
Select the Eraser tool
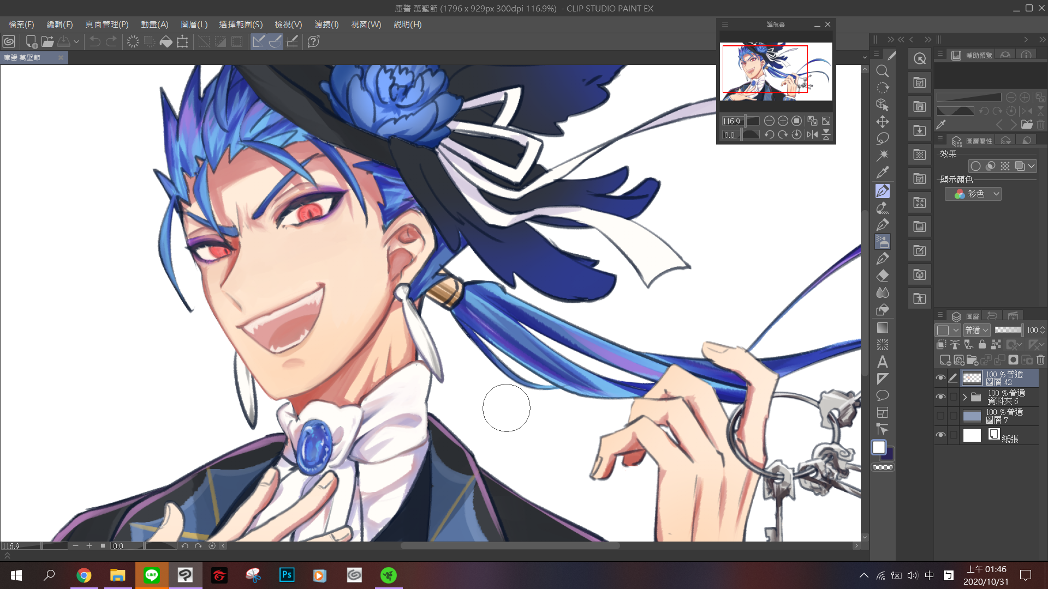(882, 275)
